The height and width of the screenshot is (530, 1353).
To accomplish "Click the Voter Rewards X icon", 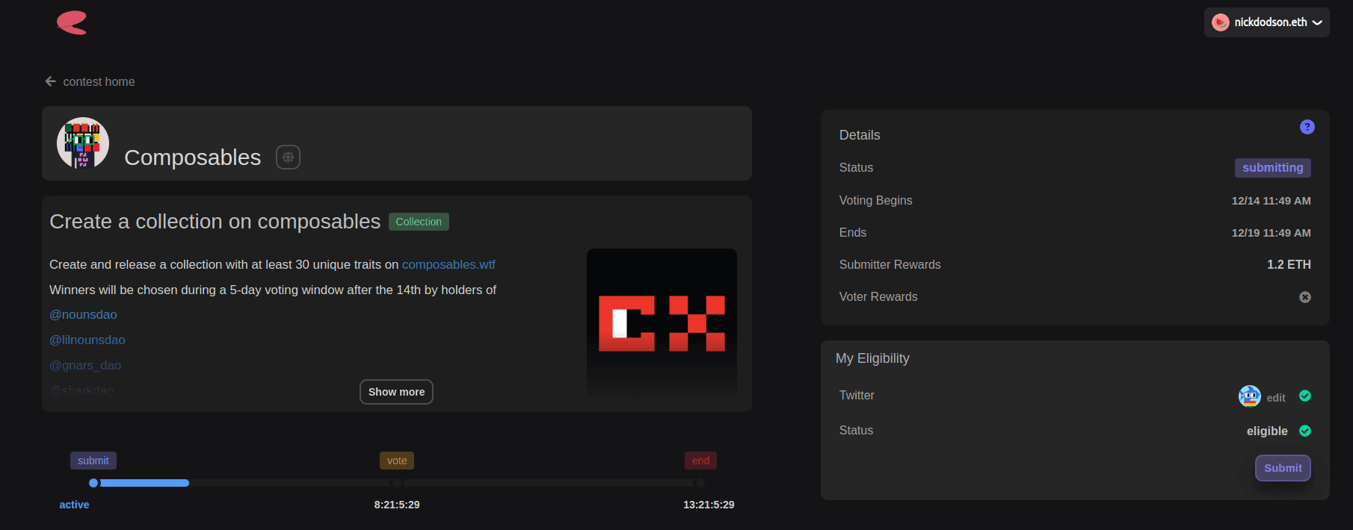I will point(1304,297).
